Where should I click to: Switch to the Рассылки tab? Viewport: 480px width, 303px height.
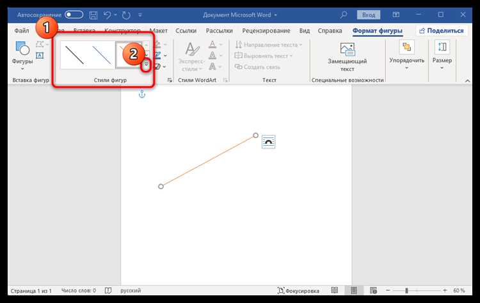[x=219, y=31]
